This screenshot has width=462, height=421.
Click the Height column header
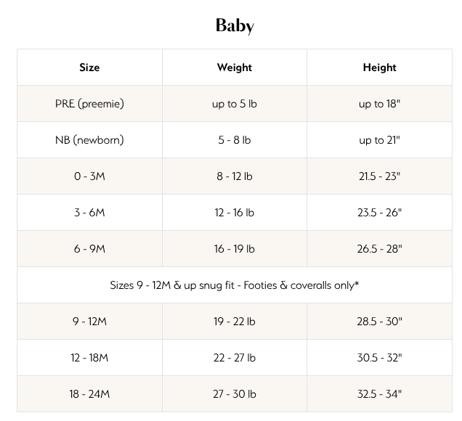[379, 68]
